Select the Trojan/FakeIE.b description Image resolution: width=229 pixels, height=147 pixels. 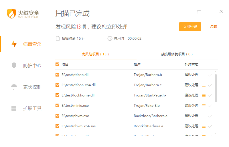(147, 106)
